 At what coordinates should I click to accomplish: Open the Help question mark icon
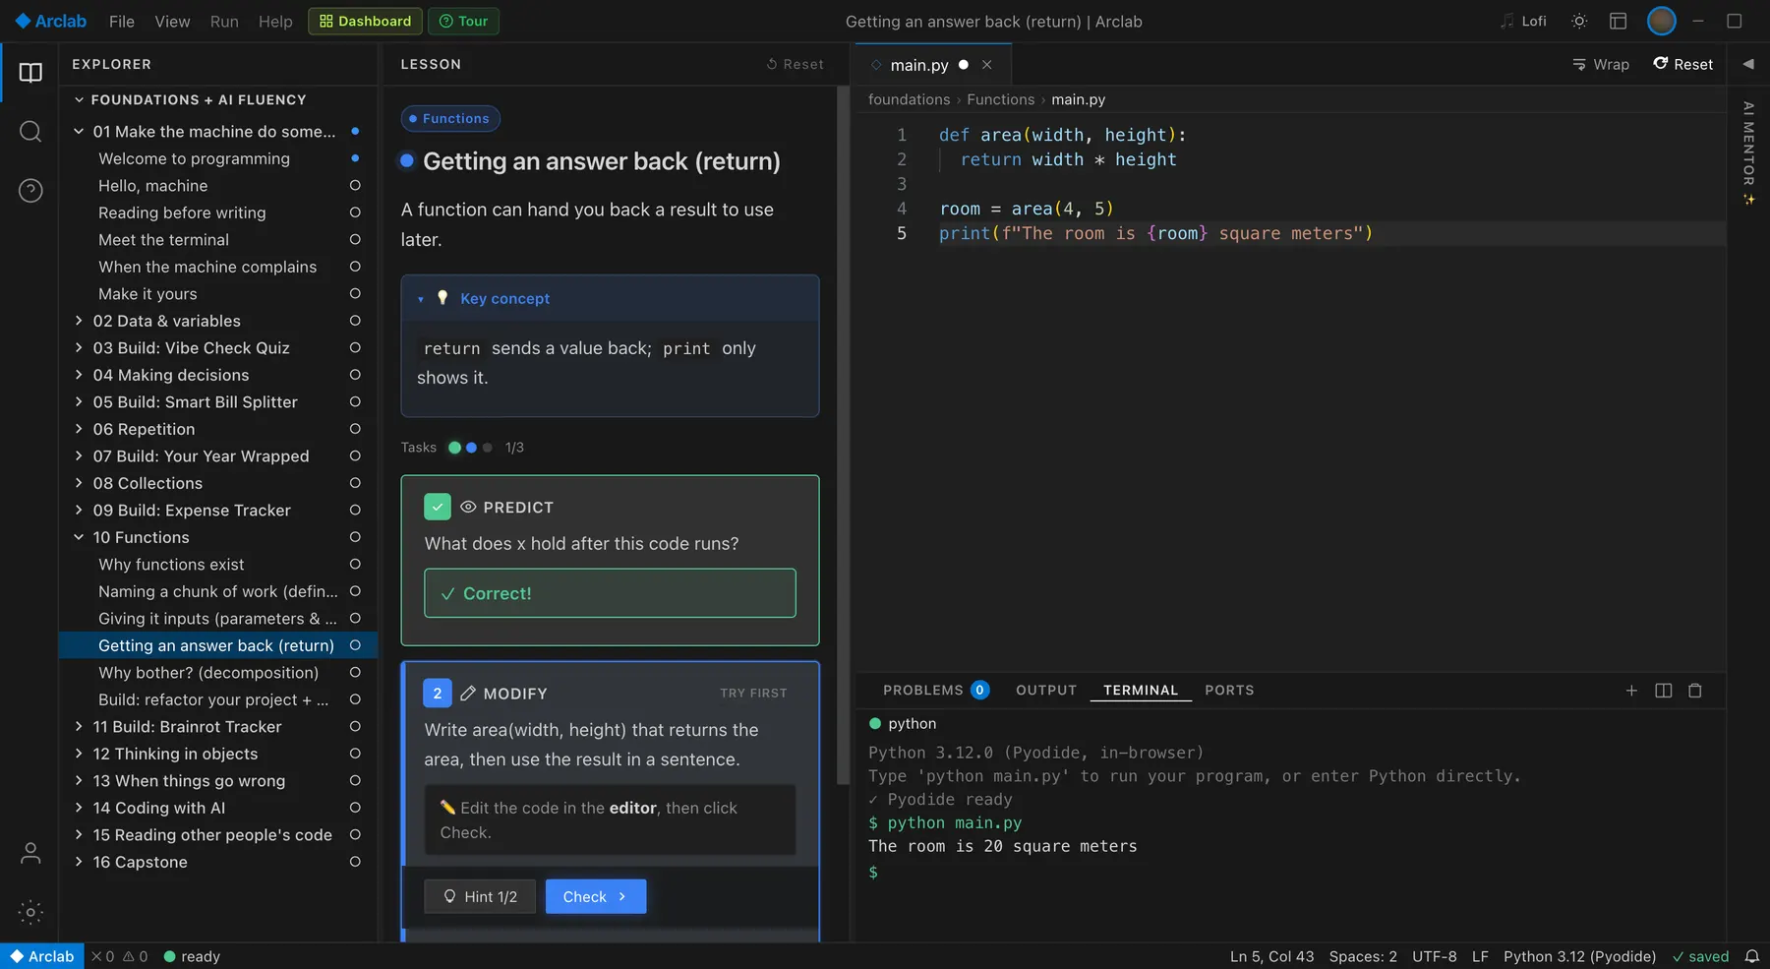30,191
